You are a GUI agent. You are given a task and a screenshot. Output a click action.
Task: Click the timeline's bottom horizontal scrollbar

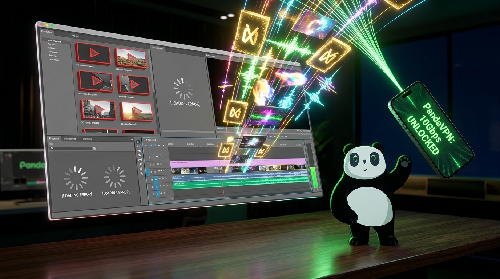click(x=201, y=197)
